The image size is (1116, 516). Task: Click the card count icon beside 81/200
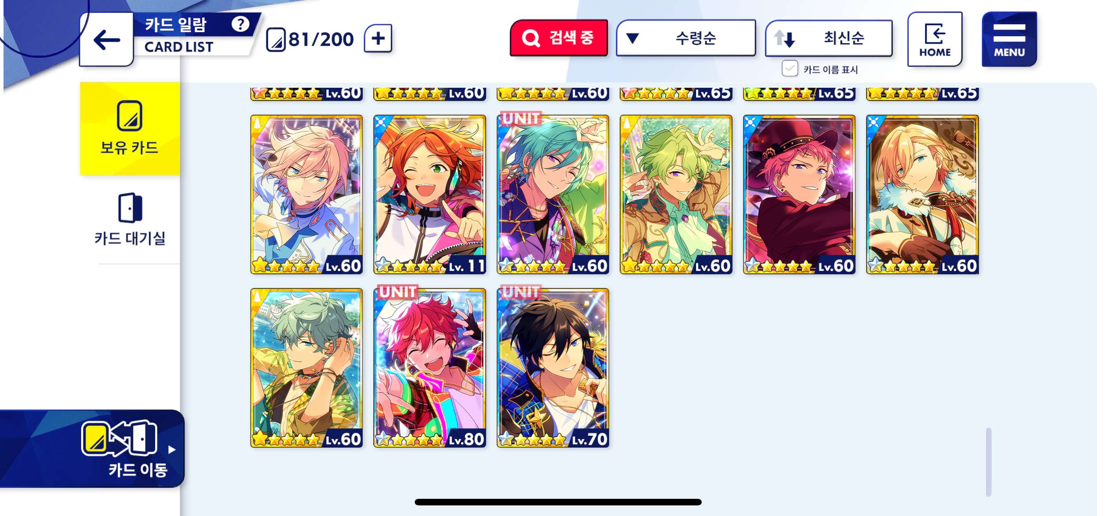pyautogui.click(x=276, y=40)
